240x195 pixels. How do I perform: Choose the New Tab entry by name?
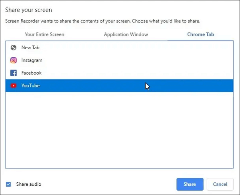[x=30, y=48]
